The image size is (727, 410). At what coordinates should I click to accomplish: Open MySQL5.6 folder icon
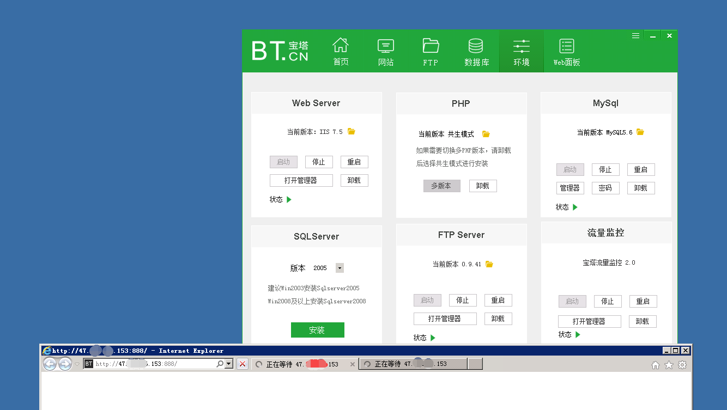coord(640,132)
